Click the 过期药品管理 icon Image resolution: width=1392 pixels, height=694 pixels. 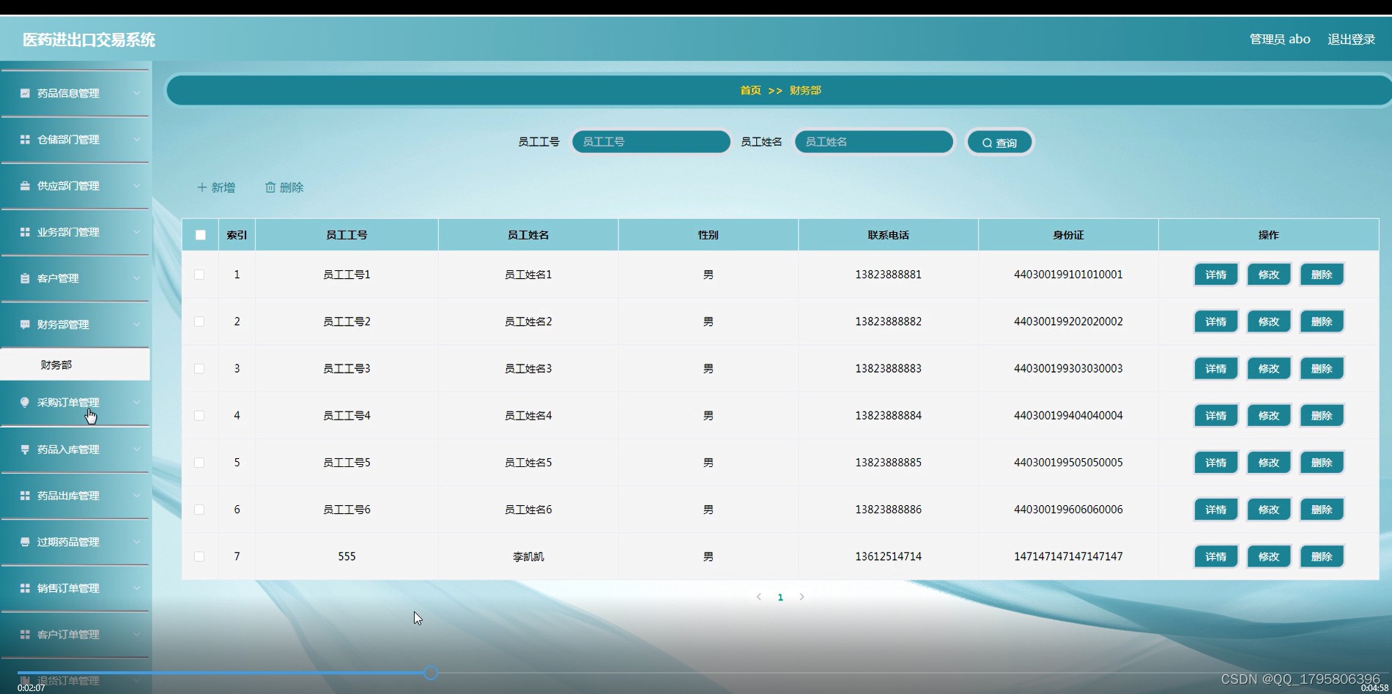click(25, 542)
